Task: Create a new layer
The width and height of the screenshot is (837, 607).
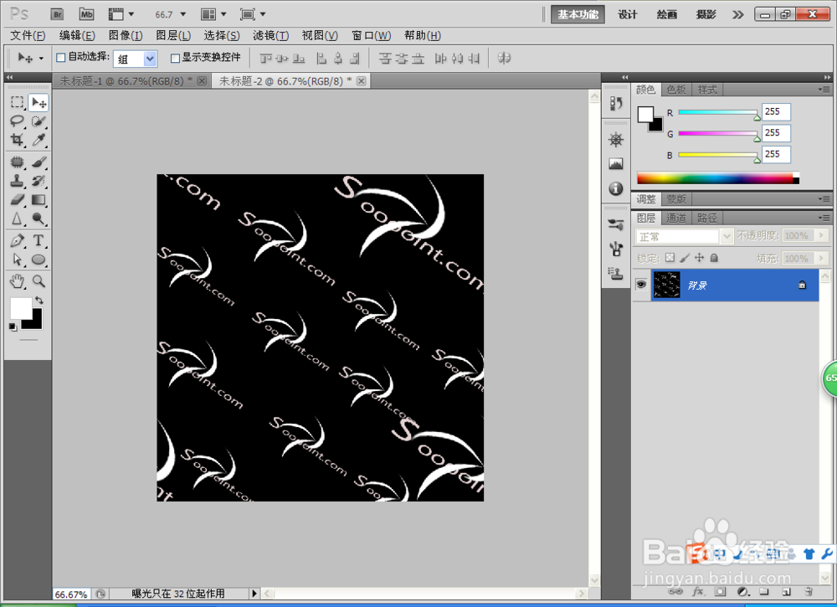Action: coord(786,592)
